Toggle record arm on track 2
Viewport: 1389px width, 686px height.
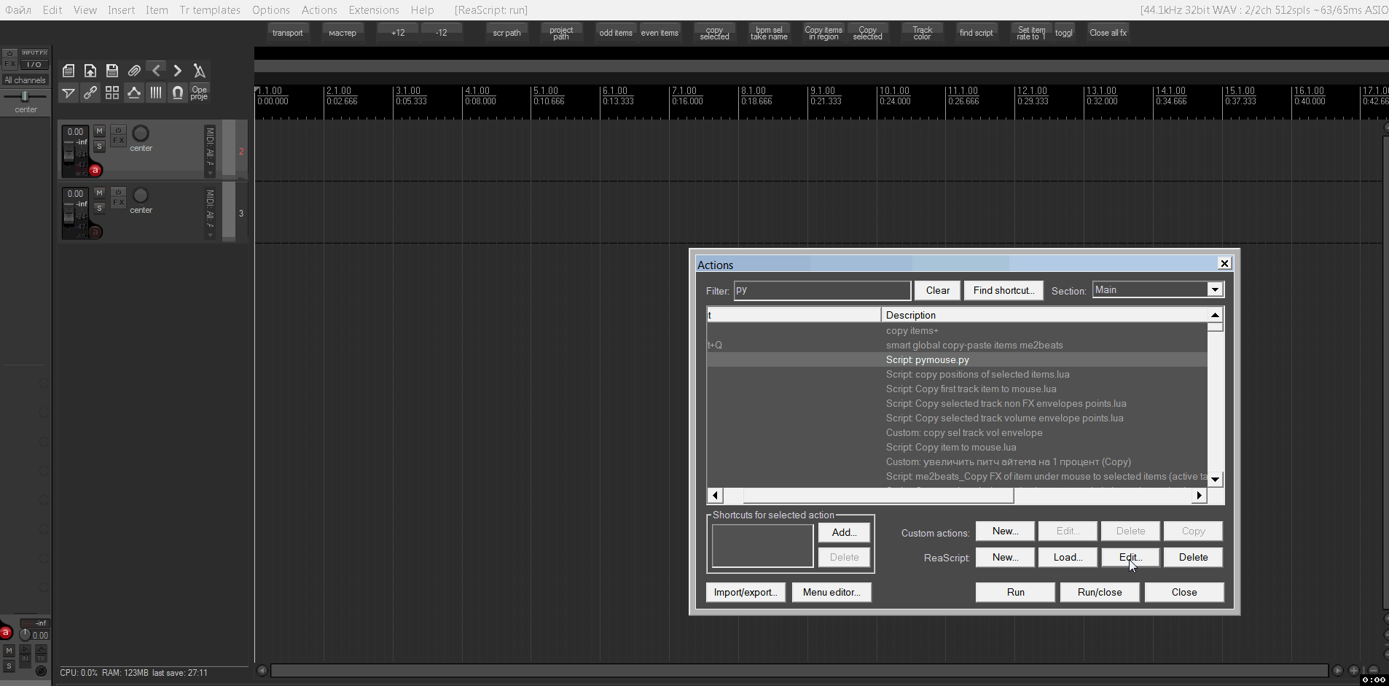coord(95,170)
